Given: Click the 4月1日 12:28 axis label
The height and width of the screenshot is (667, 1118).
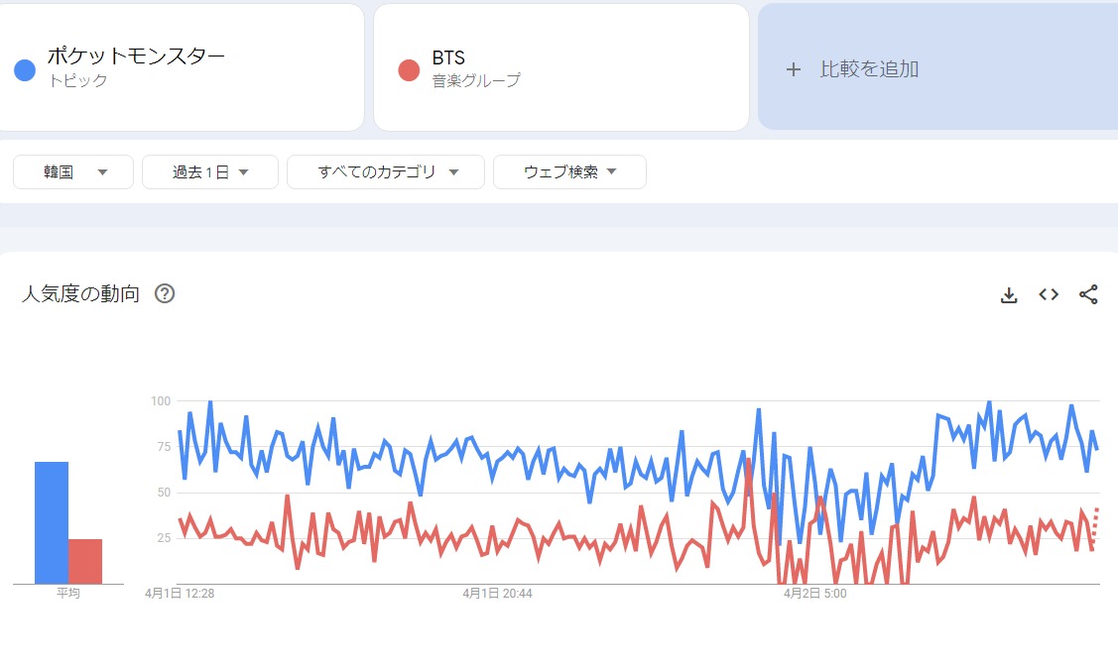Looking at the screenshot, I should (181, 594).
